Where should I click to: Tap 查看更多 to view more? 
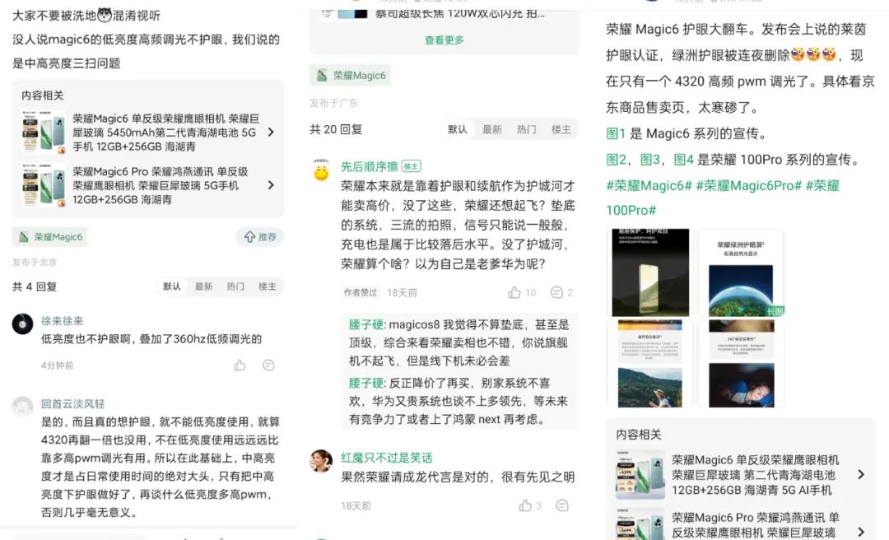[444, 40]
